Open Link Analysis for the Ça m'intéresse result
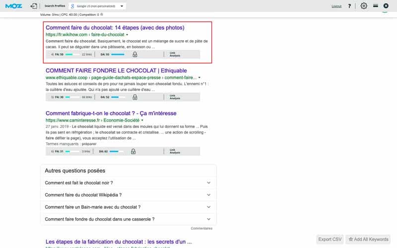This screenshot has height=248, width=397. point(175,151)
